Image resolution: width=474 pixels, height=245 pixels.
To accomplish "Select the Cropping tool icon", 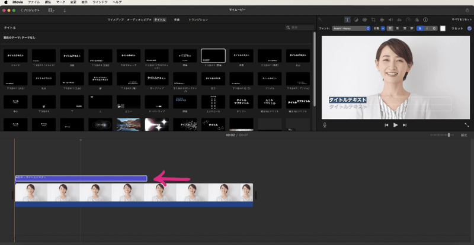I will coord(373,20).
